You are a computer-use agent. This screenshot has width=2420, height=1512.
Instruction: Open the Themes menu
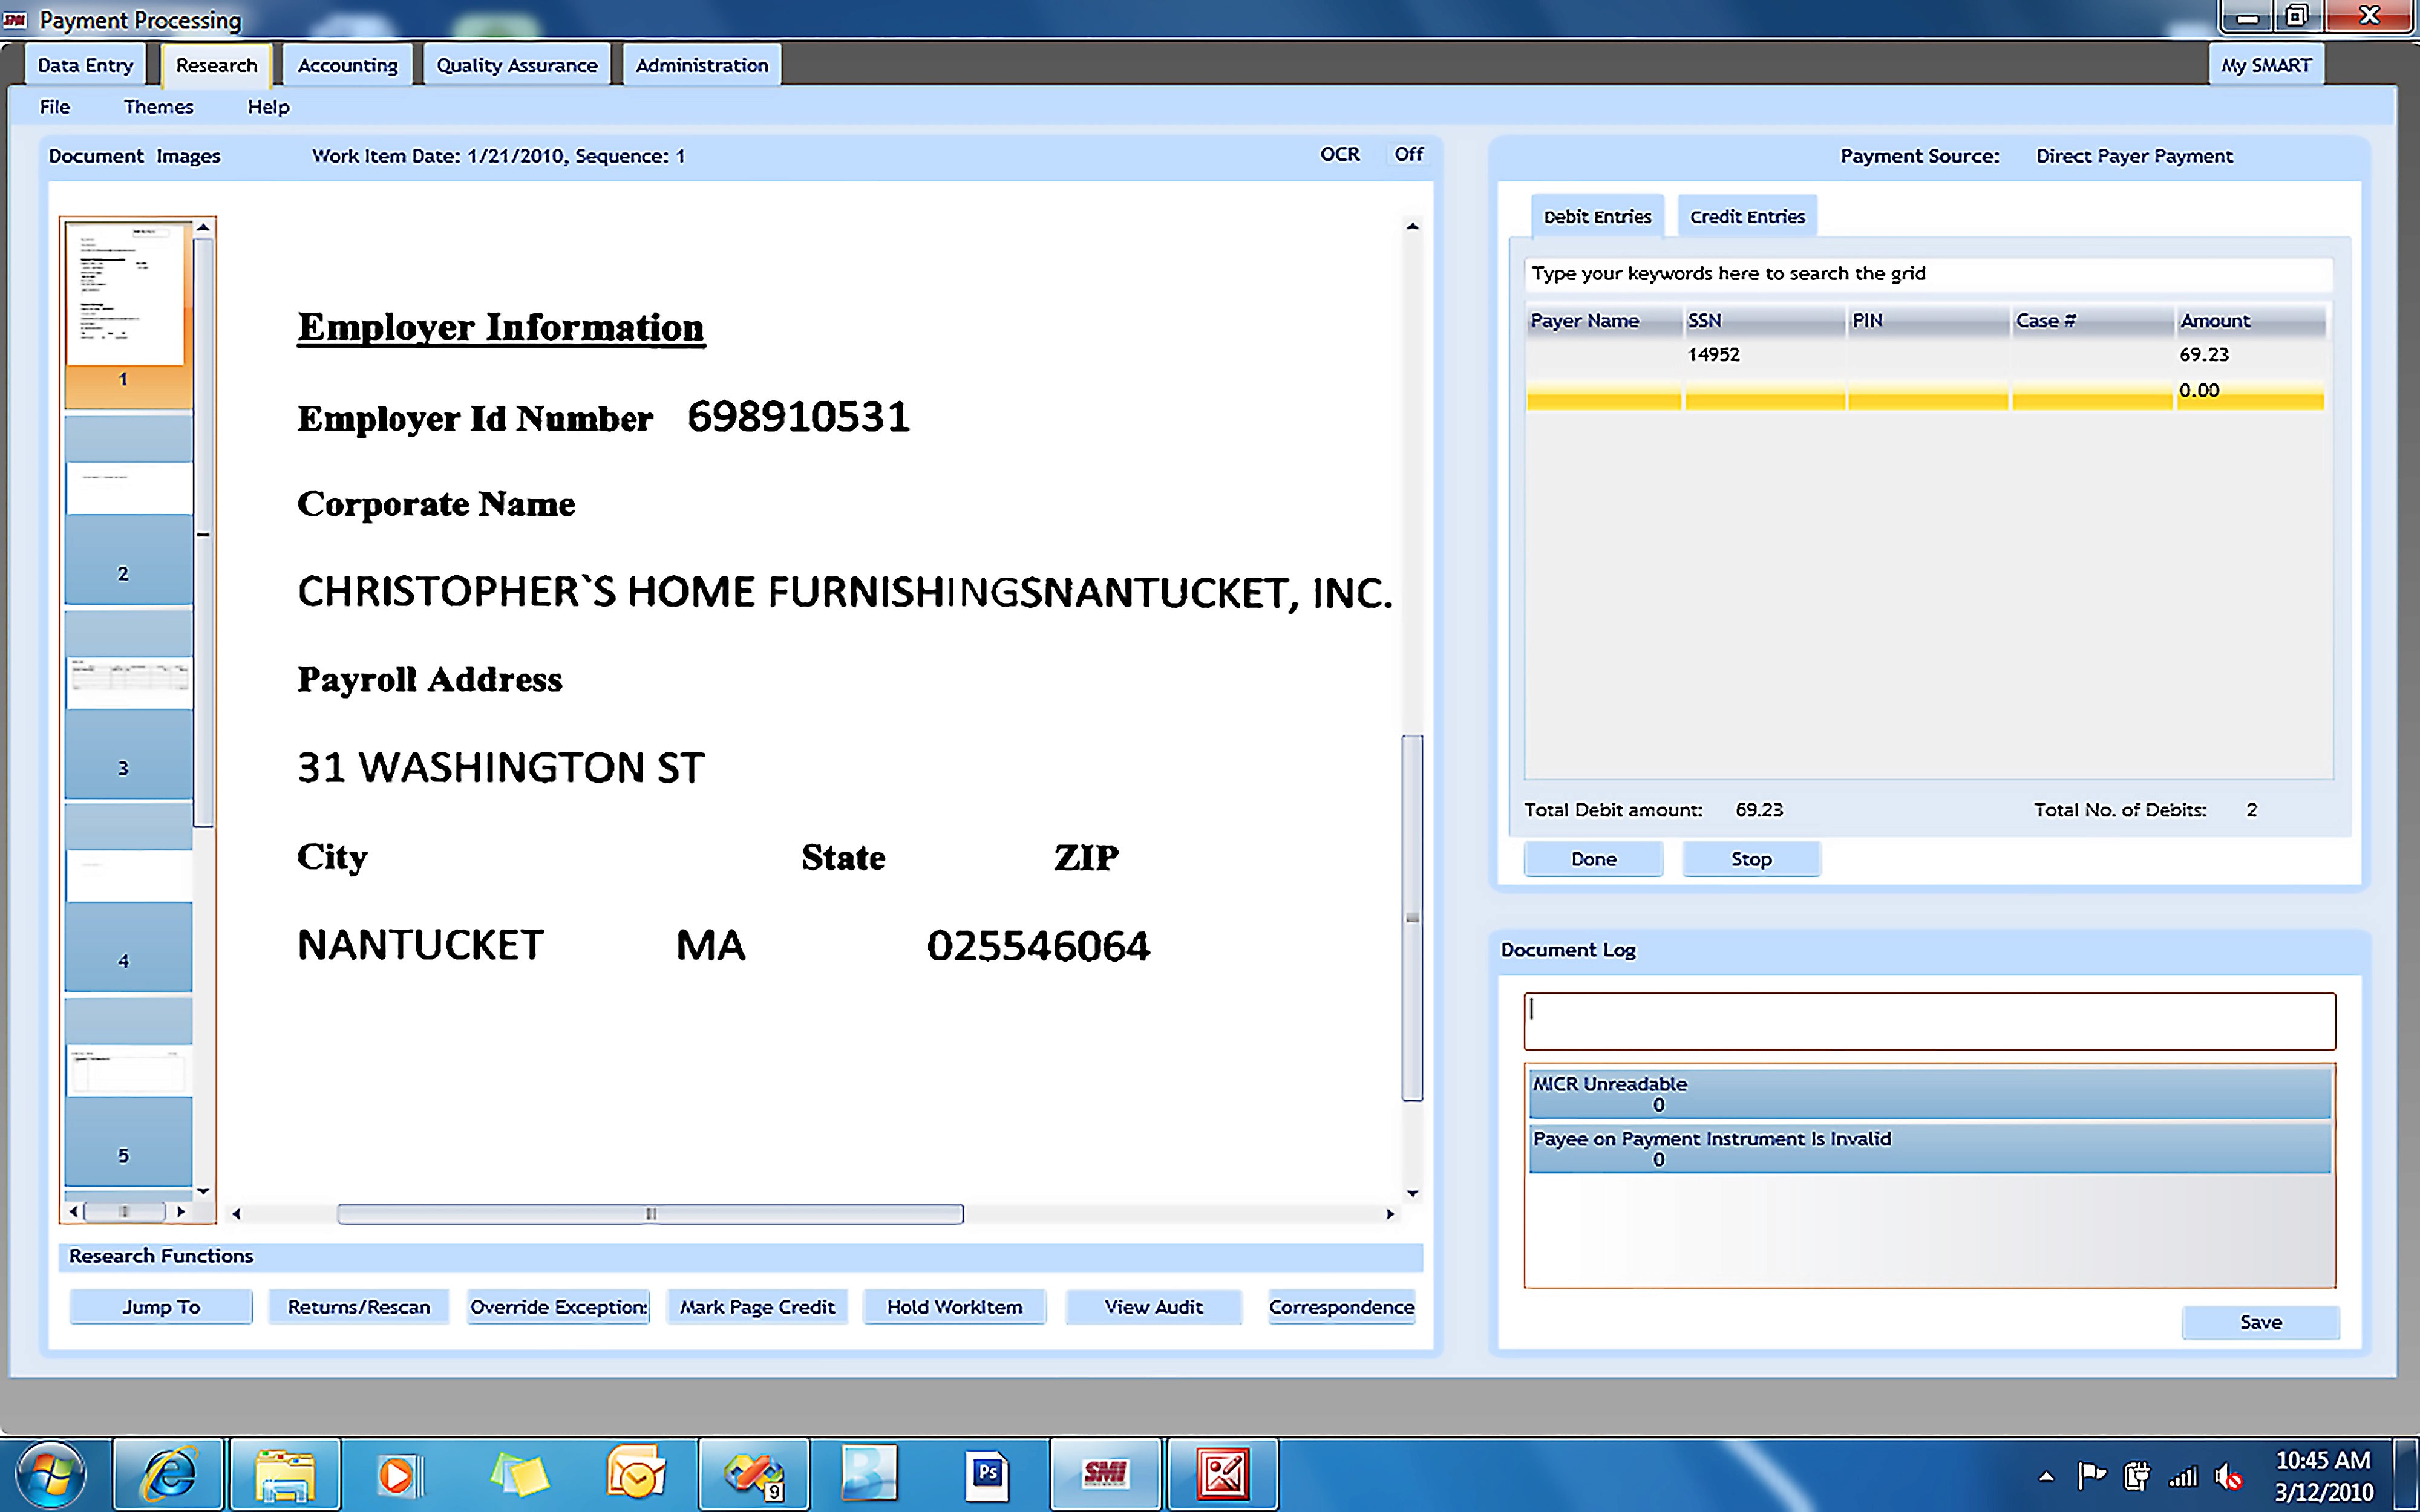point(158,107)
